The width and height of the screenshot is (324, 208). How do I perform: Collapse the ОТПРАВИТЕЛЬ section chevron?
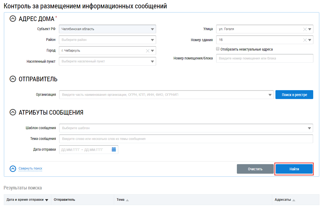[x=13, y=79]
